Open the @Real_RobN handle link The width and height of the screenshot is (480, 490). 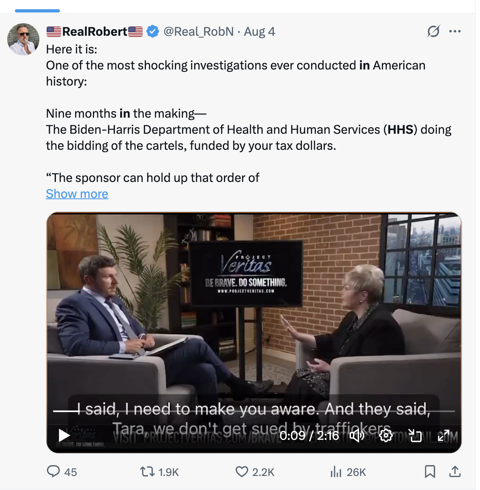(199, 32)
